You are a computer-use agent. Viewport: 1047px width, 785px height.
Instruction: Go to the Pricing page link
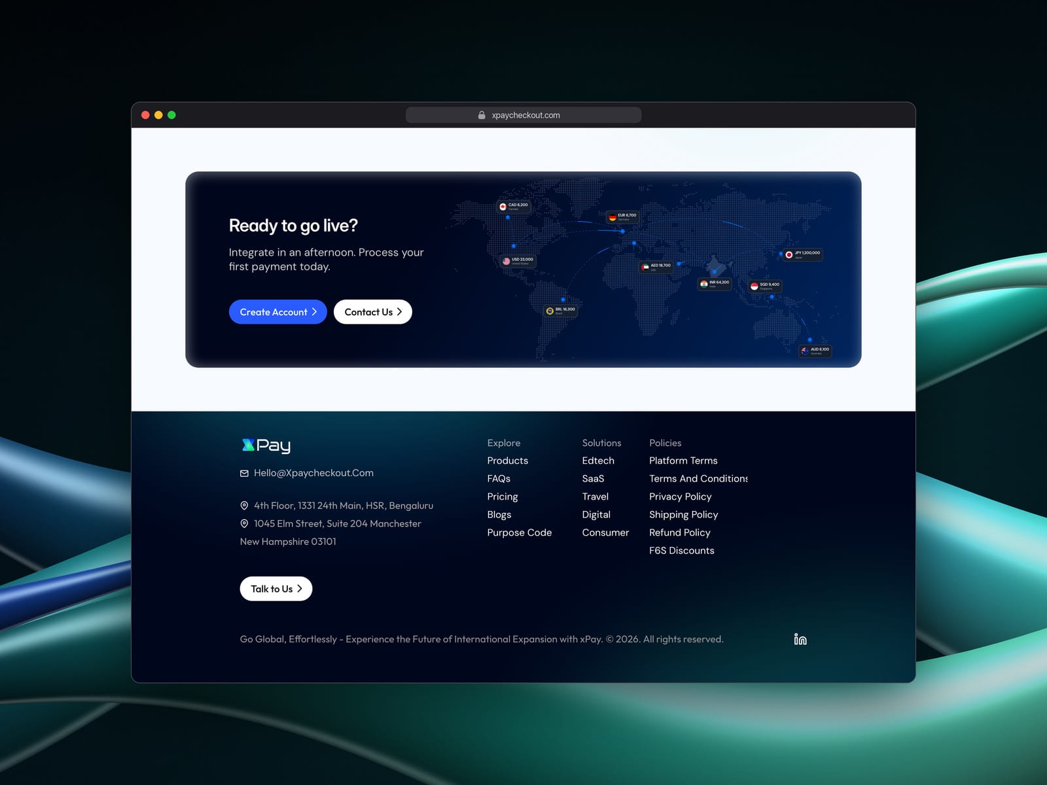[x=503, y=497]
